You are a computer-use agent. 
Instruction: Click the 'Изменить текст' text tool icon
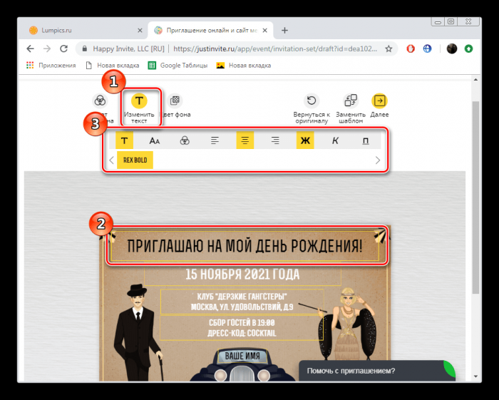pyautogui.click(x=140, y=101)
